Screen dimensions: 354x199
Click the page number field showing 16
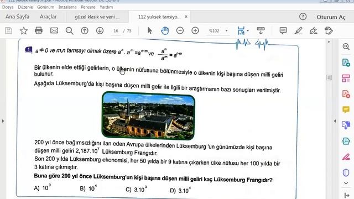116,31
